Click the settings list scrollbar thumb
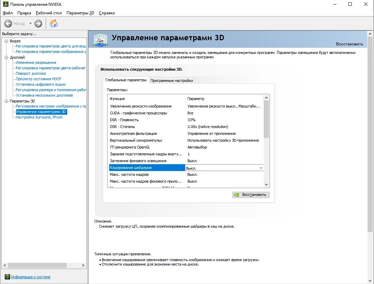 point(267,119)
